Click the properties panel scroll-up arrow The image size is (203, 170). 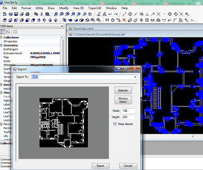pyautogui.click(x=62, y=37)
